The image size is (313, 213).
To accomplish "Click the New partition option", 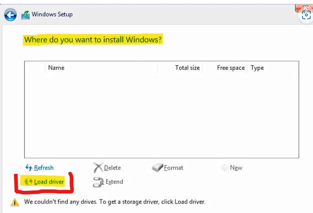I will [x=236, y=168].
